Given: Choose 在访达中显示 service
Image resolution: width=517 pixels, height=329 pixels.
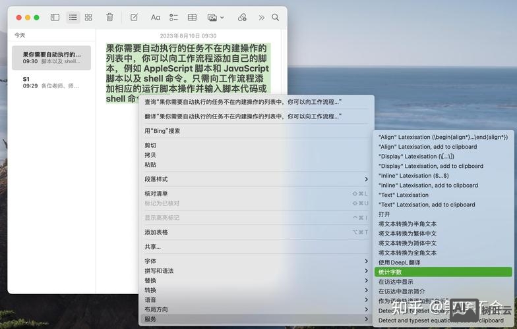Looking at the screenshot, I should pos(443,282).
